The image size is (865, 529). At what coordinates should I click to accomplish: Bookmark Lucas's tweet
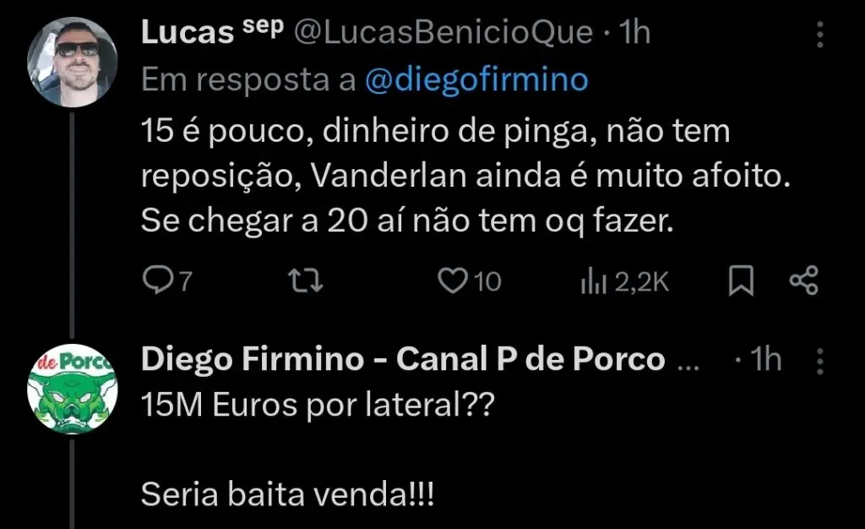pos(741,279)
